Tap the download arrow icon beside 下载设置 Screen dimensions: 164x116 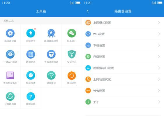(88, 45)
